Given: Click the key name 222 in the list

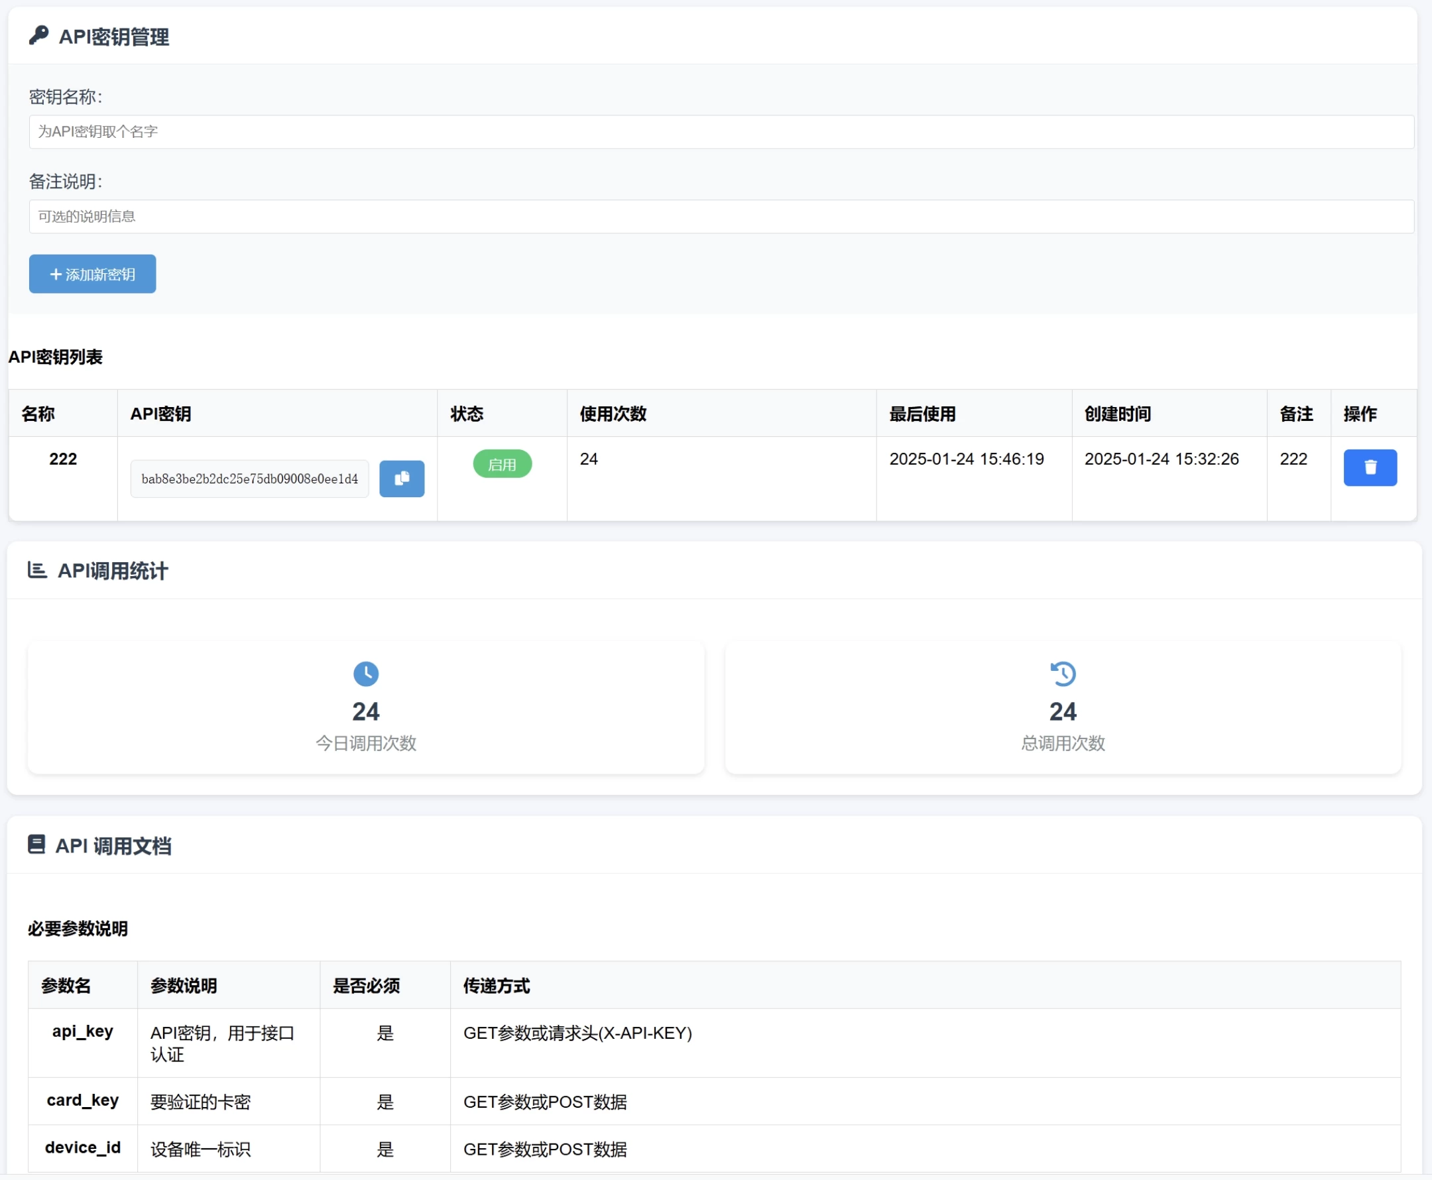Looking at the screenshot, I should [x=62, y=459].
